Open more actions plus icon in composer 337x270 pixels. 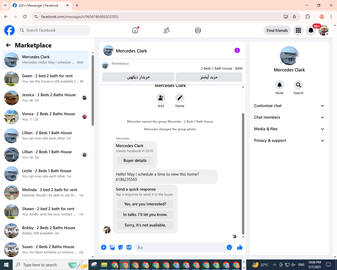[104, 247]
